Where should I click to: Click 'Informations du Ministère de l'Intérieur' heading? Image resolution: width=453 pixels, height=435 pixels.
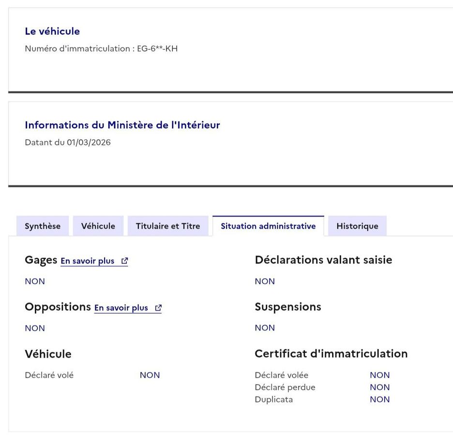pyautogui.click(x=122, y=125)
